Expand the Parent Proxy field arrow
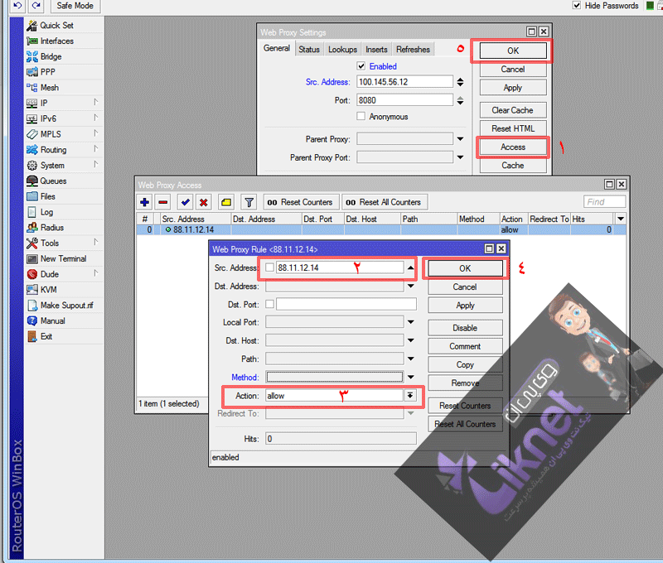Image resolution: width=663 pixels, height=563 pixels. coord(459,139)
